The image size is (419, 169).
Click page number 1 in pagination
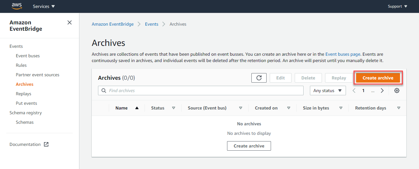click(x=363, y=91)
